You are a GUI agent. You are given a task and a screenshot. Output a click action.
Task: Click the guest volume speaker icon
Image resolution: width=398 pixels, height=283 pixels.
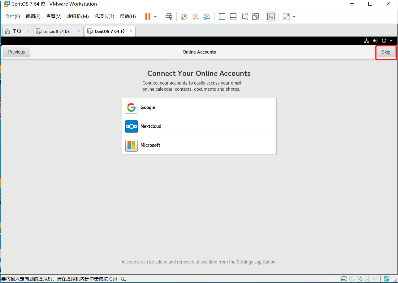[375, 41]
